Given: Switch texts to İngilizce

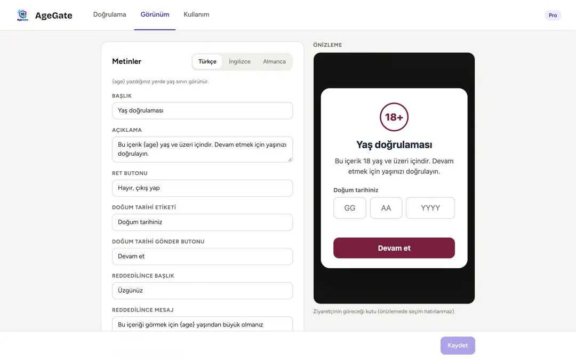Looking at the screenshot, I should [239, 61].
